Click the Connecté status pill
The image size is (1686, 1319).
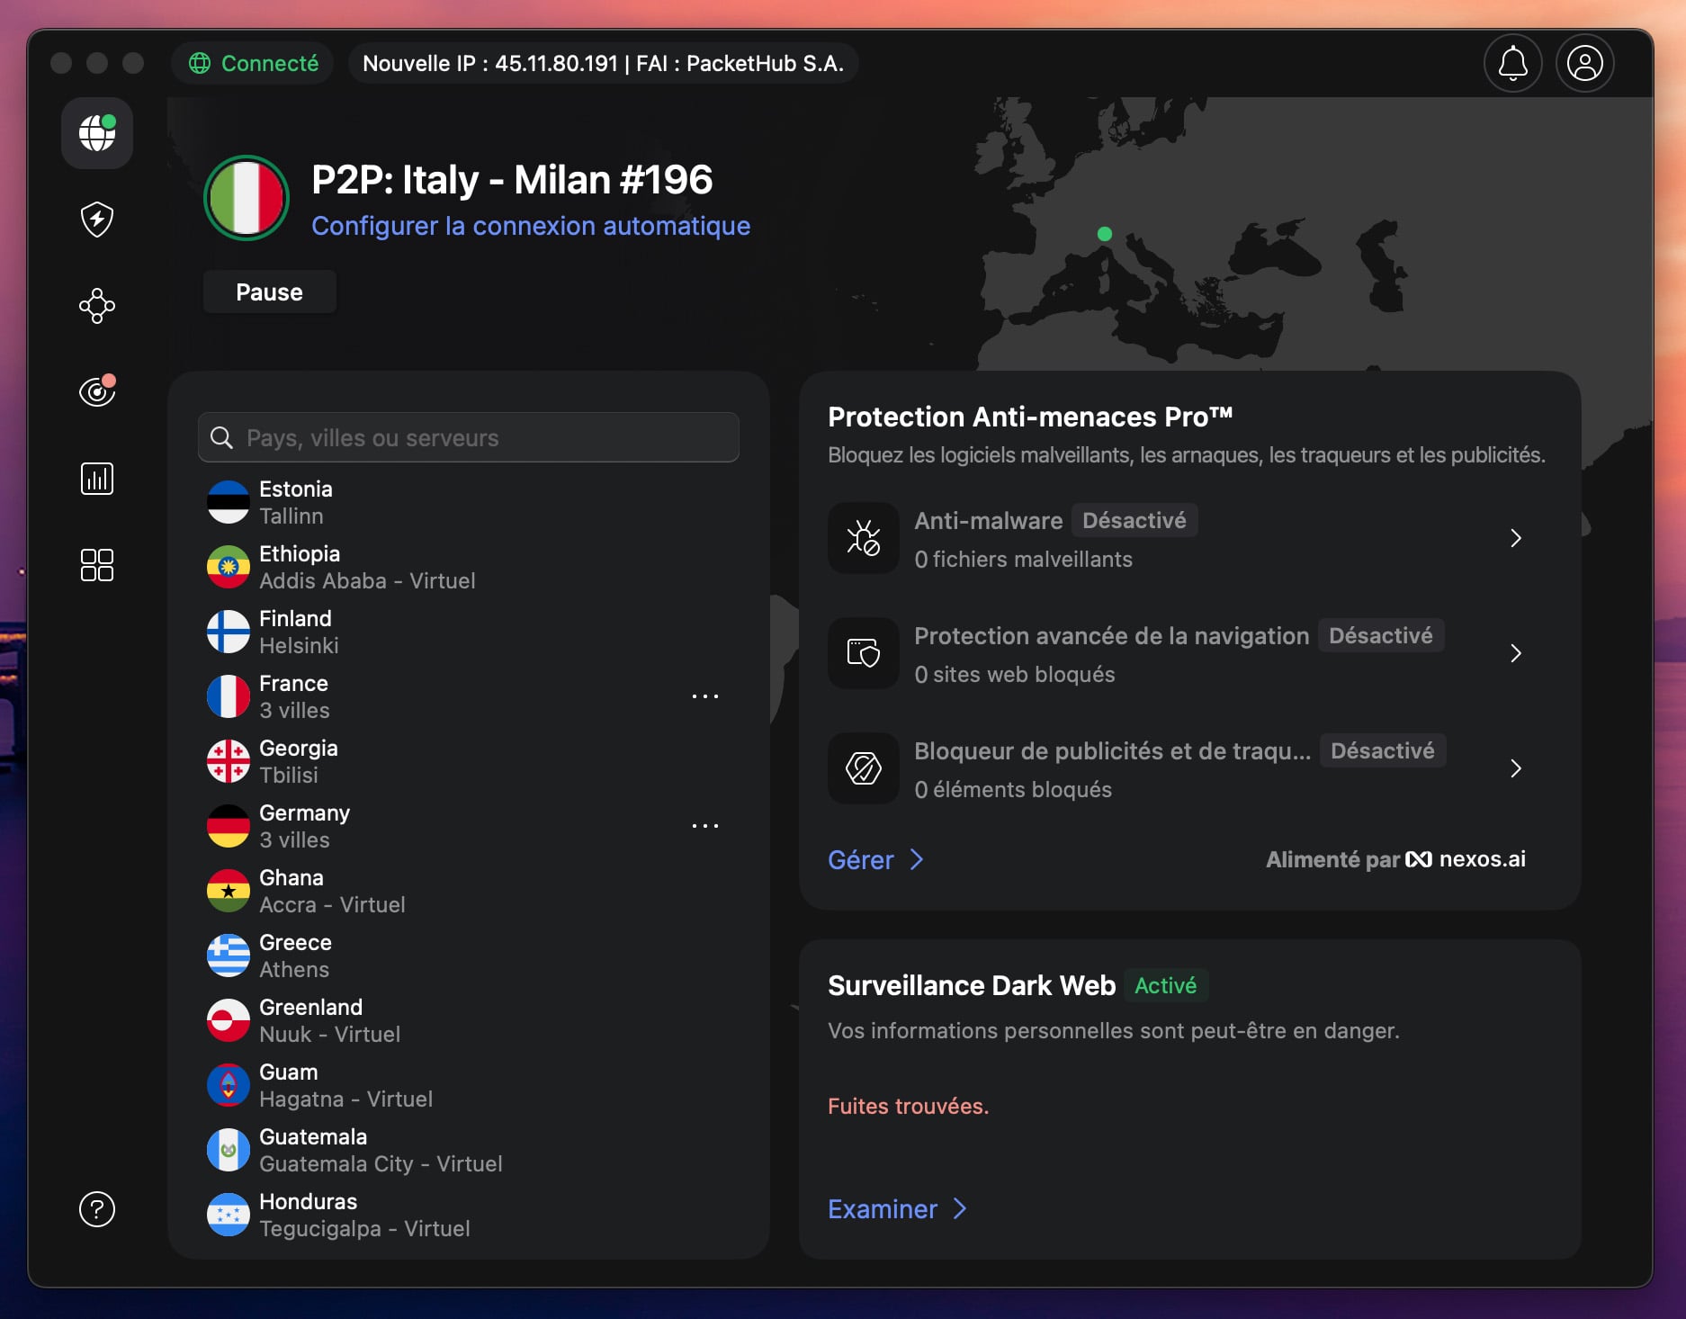point(253,64)
